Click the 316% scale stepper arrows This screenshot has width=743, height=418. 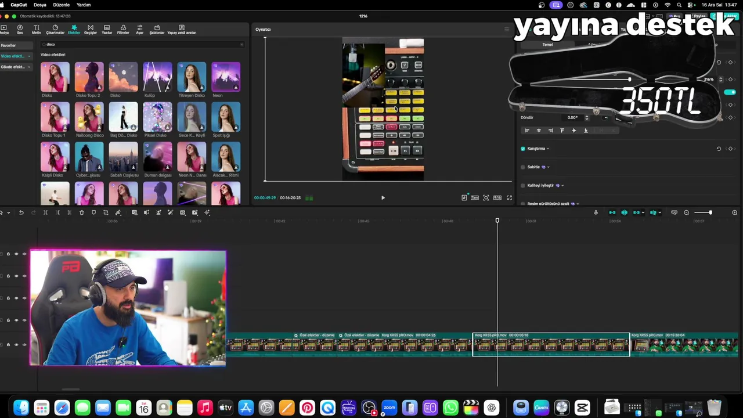click(x=721, y=80)
